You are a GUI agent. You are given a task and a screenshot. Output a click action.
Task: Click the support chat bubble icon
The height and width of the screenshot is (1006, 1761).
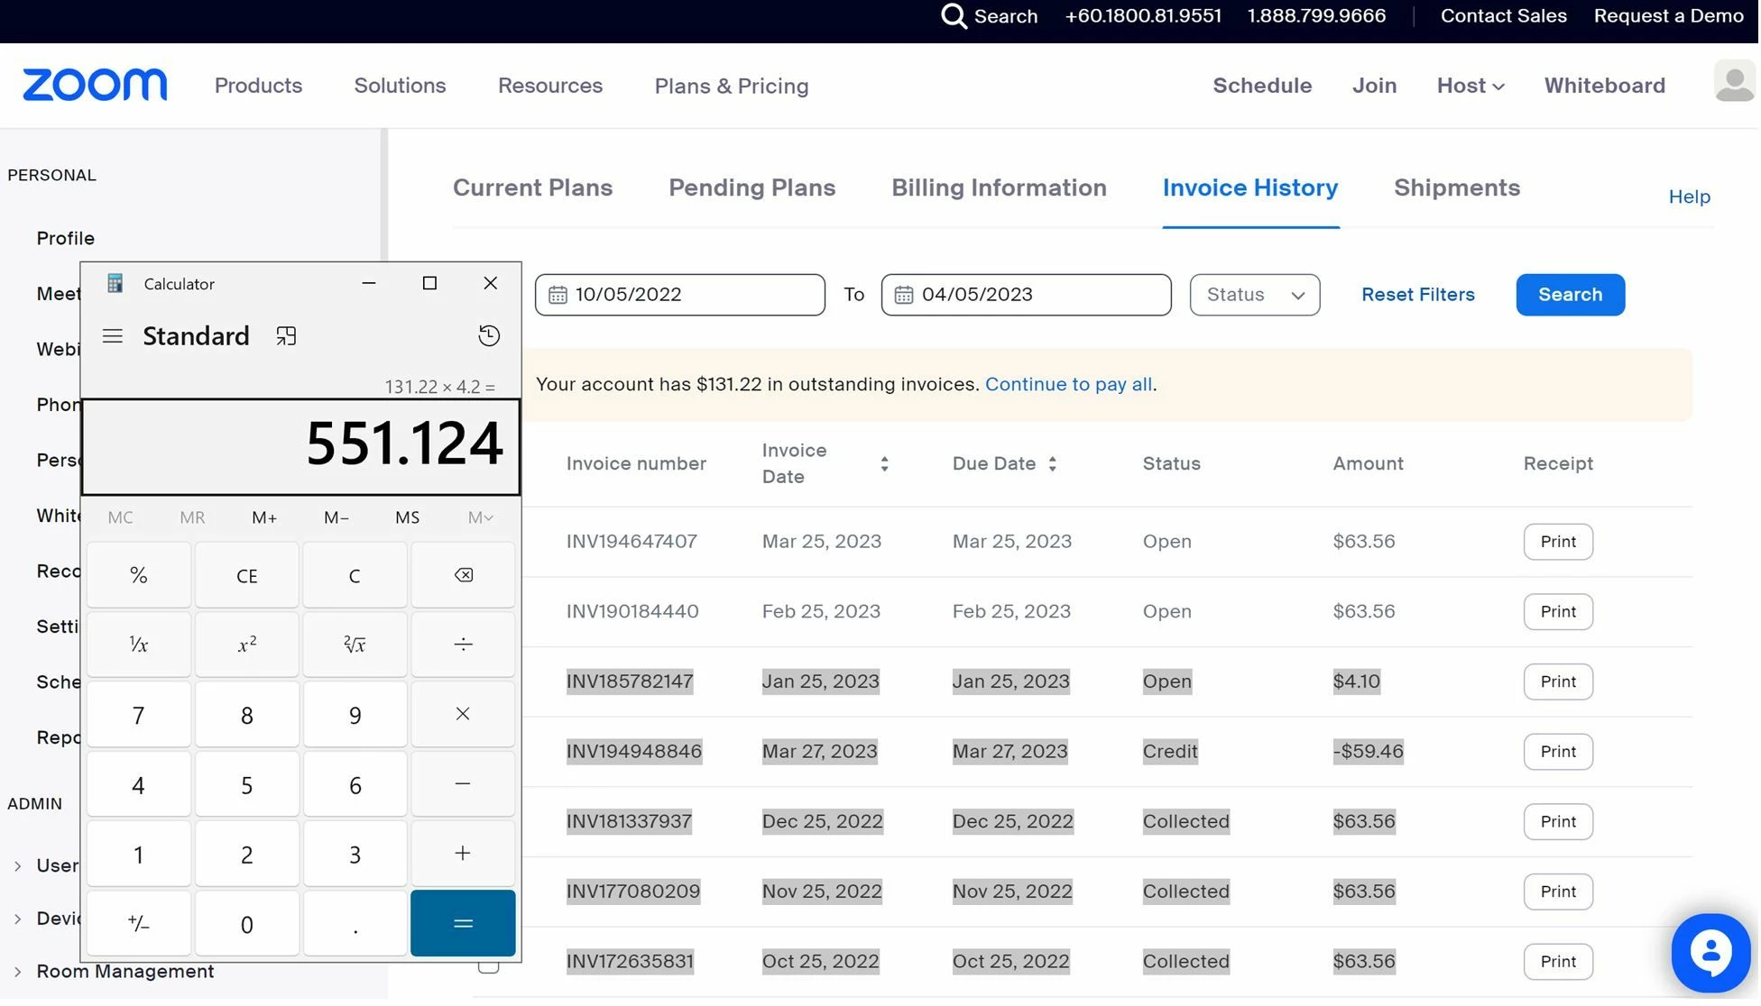click(x=1710, y=953)
